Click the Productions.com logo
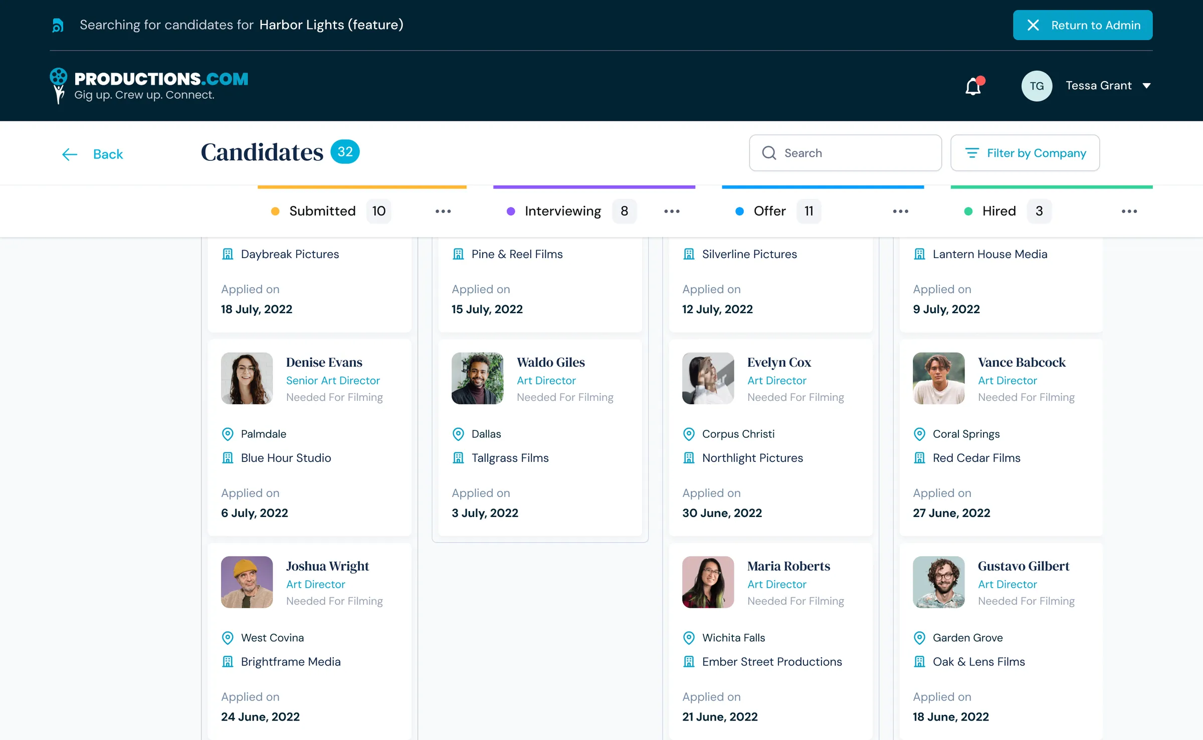This screenshot has height=740, width=1203. pyautogui.click(x=149, y=86)
